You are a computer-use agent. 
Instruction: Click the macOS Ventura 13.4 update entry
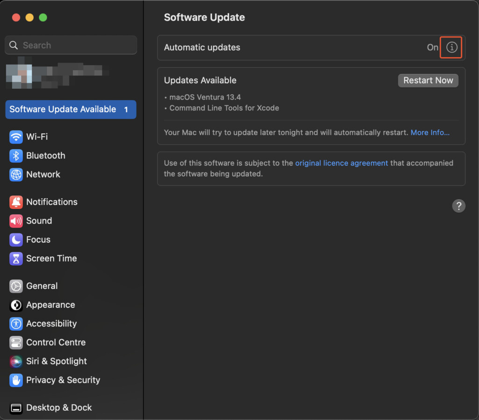[205, 97]
